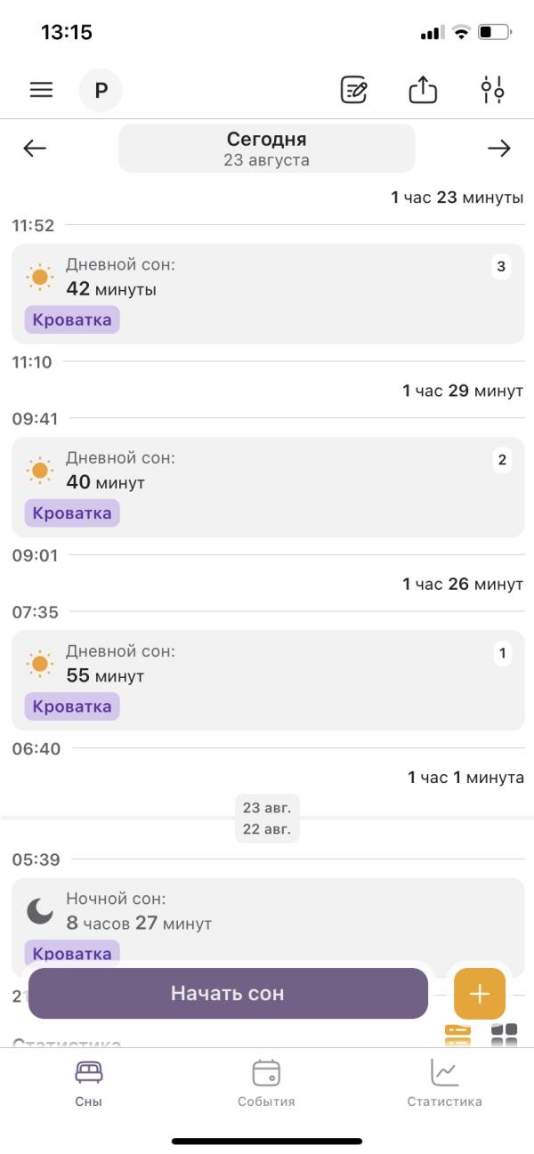Open the Ночной сон 8 часов entry
This screenshot has height=1154, width=534.
point(268,925)
